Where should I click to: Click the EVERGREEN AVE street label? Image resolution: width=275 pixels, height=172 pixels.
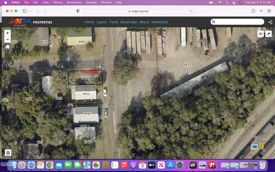tap(114, 122)
